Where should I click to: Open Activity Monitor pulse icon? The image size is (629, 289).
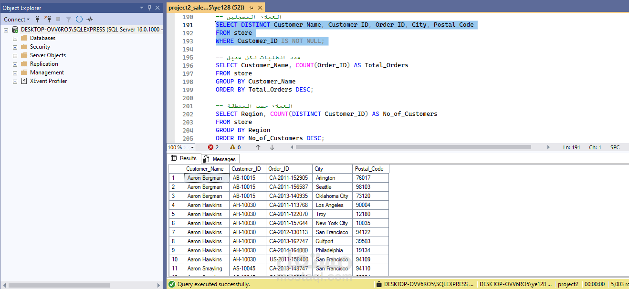point(90,19)
